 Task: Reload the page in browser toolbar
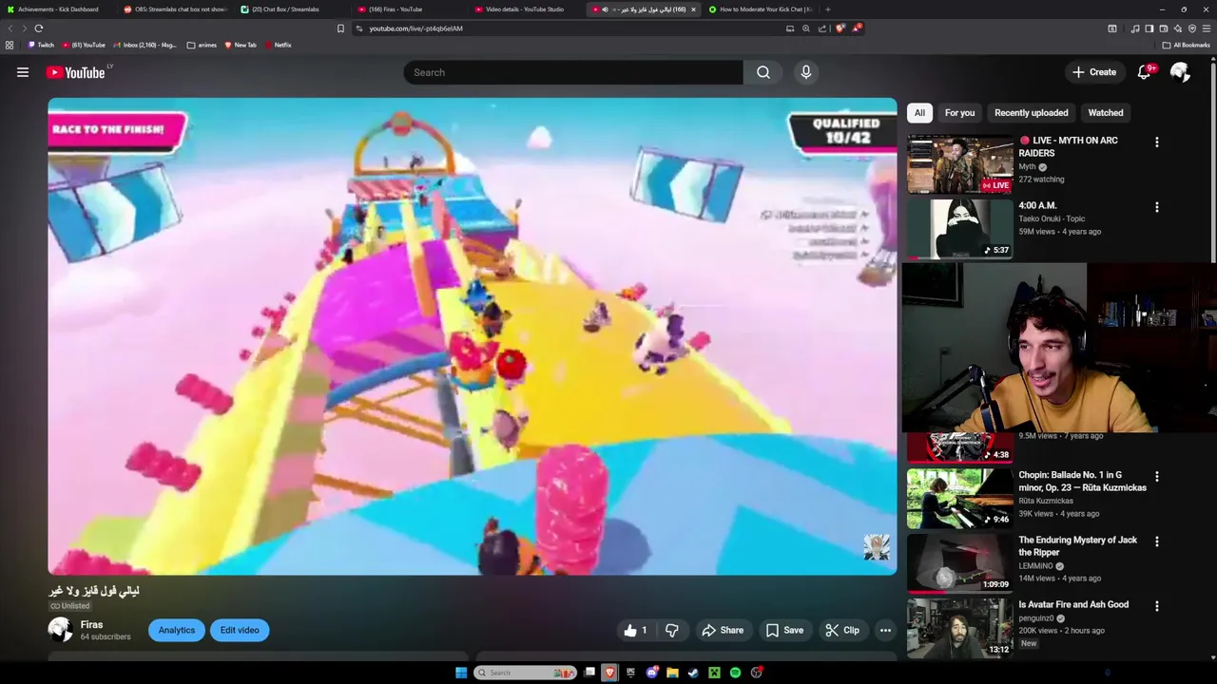pos(39,28)
